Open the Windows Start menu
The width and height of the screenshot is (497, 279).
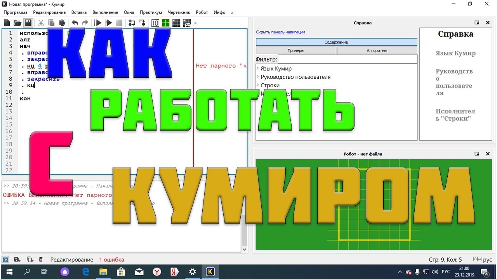point(9,272)
